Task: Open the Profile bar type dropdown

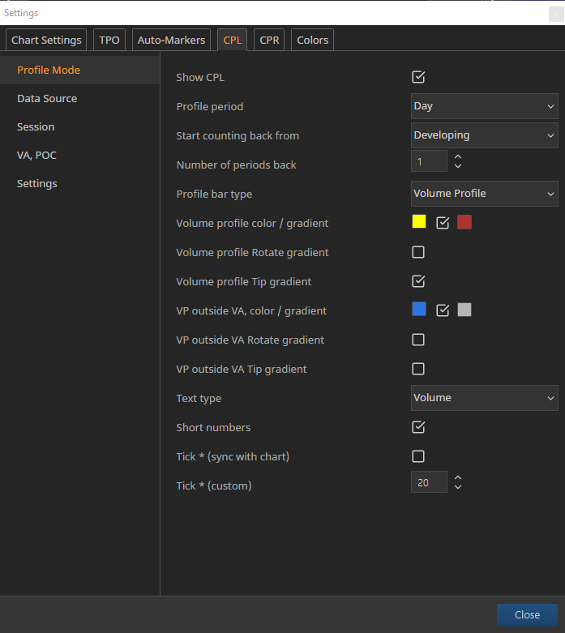Action: pyautogui.click(x=484, y=194)
